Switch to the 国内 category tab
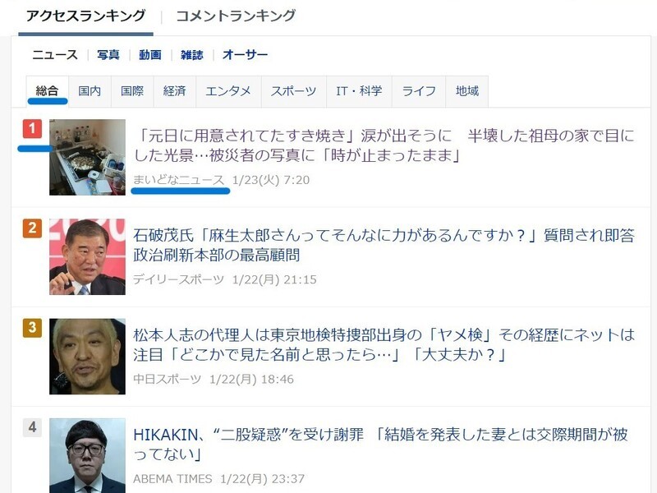The image size is (657, 493). coord(90,91)
